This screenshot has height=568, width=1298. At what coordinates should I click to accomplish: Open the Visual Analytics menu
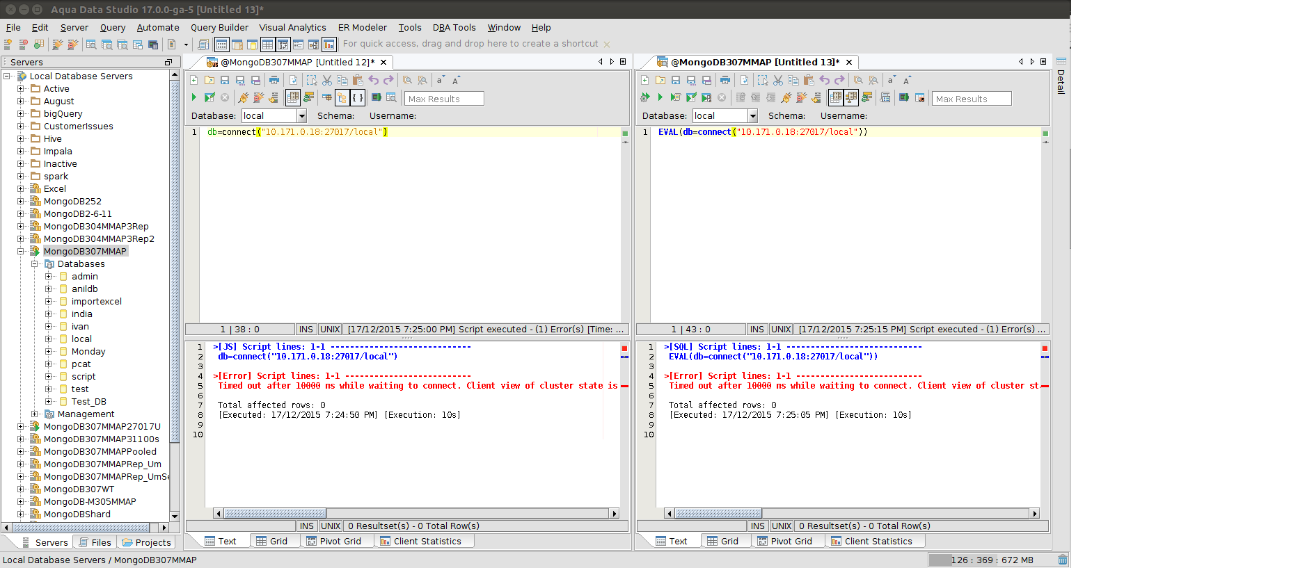[292, 28]
